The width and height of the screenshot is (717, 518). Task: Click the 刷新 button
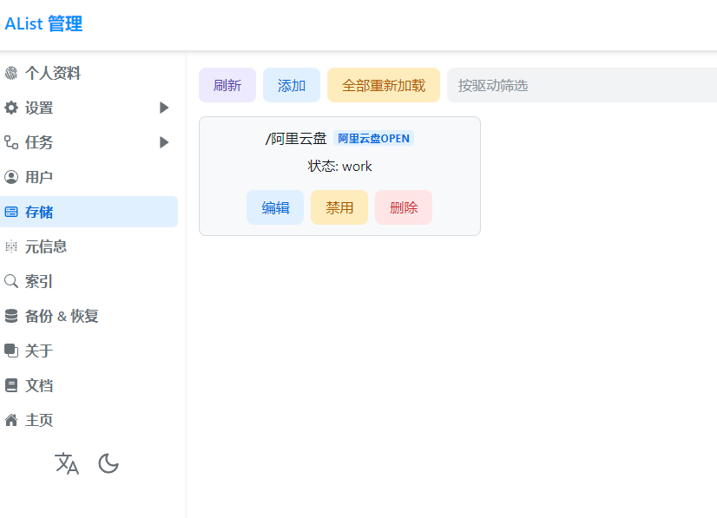(227, 85)
